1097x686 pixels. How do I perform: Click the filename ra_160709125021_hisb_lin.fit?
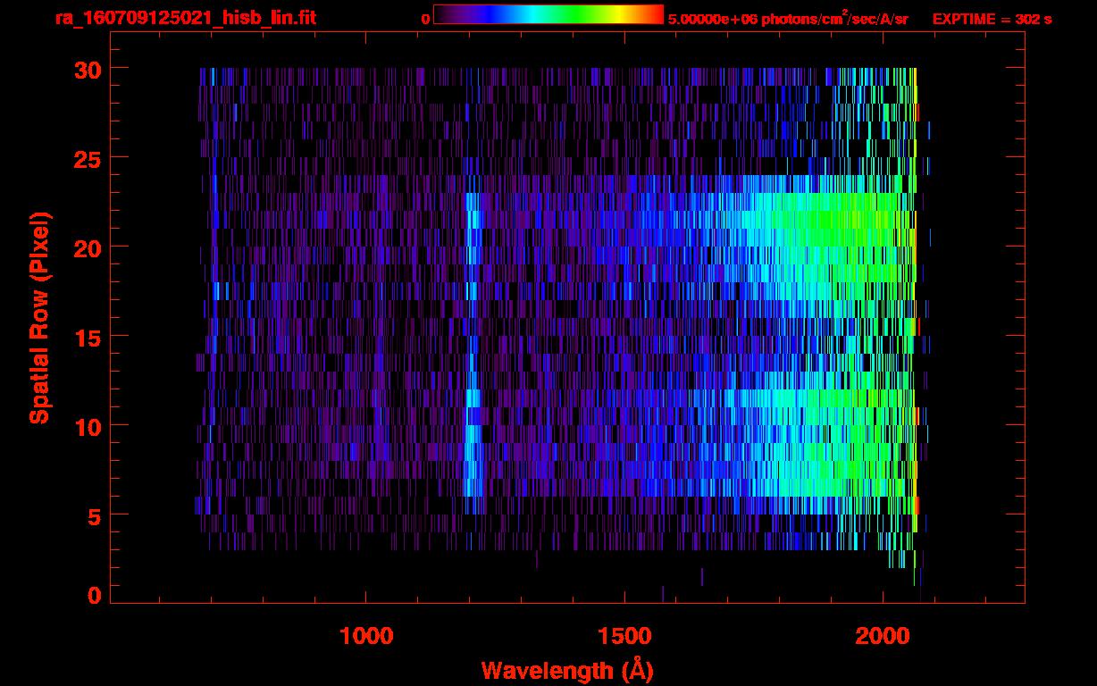[185, 18]
